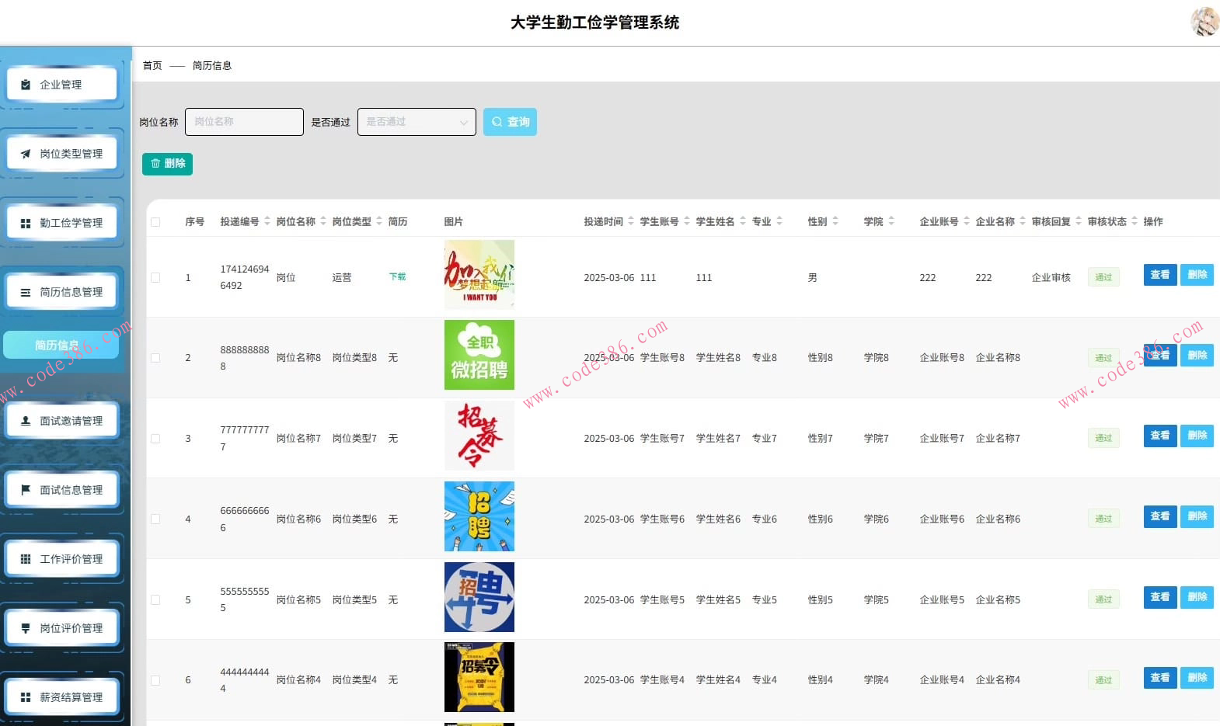The image size is (1220, 726).
Task: Click the 岗位评价管理 icon
Action: point(26,628)
